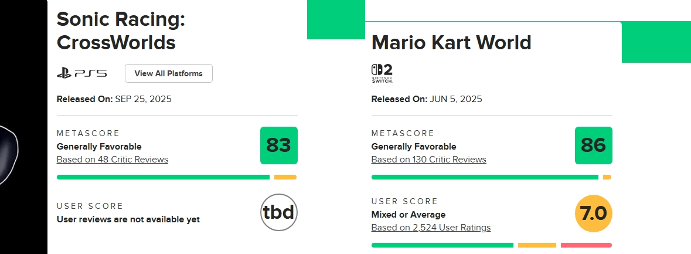The width and height of the screenshot is (691, 254).
Task: Click green positive segment of Sonic critic bar
Action: [163, 177]
